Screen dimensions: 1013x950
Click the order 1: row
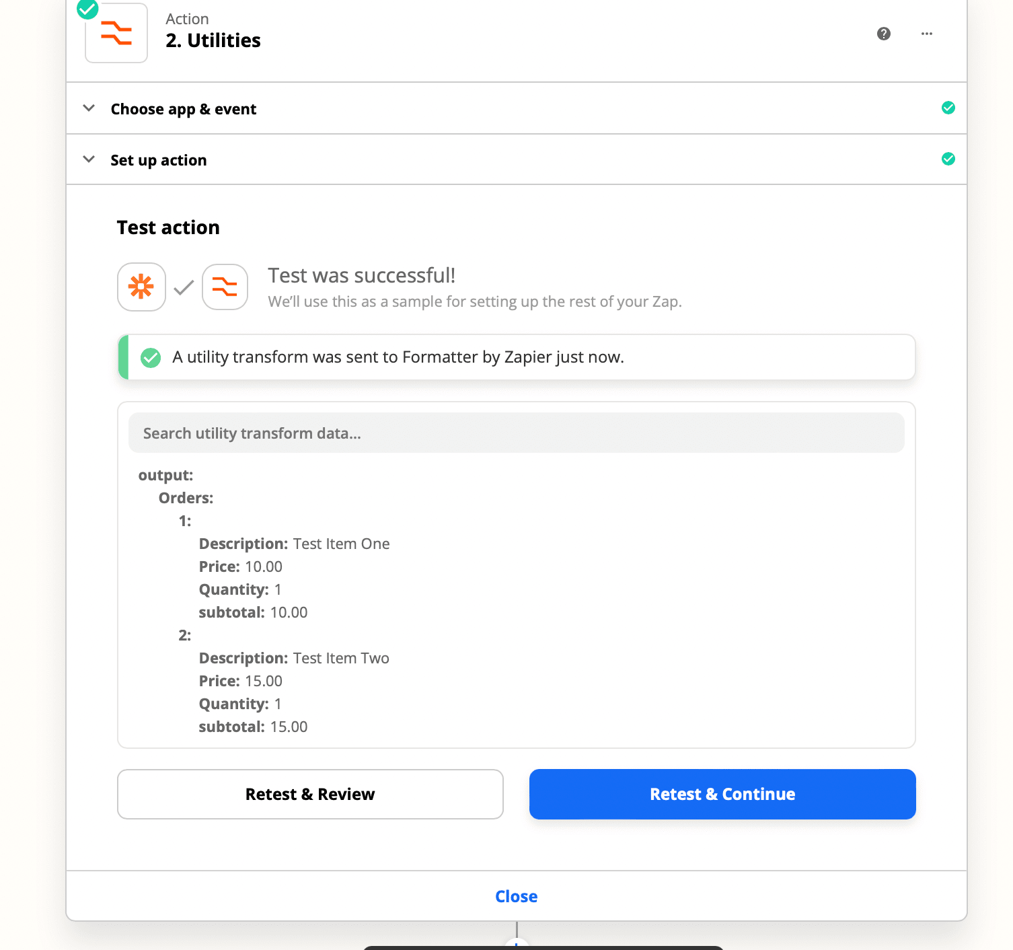(x=185, y=521)
